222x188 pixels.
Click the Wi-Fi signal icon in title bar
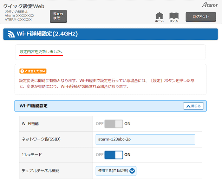(x=11, y=34)
